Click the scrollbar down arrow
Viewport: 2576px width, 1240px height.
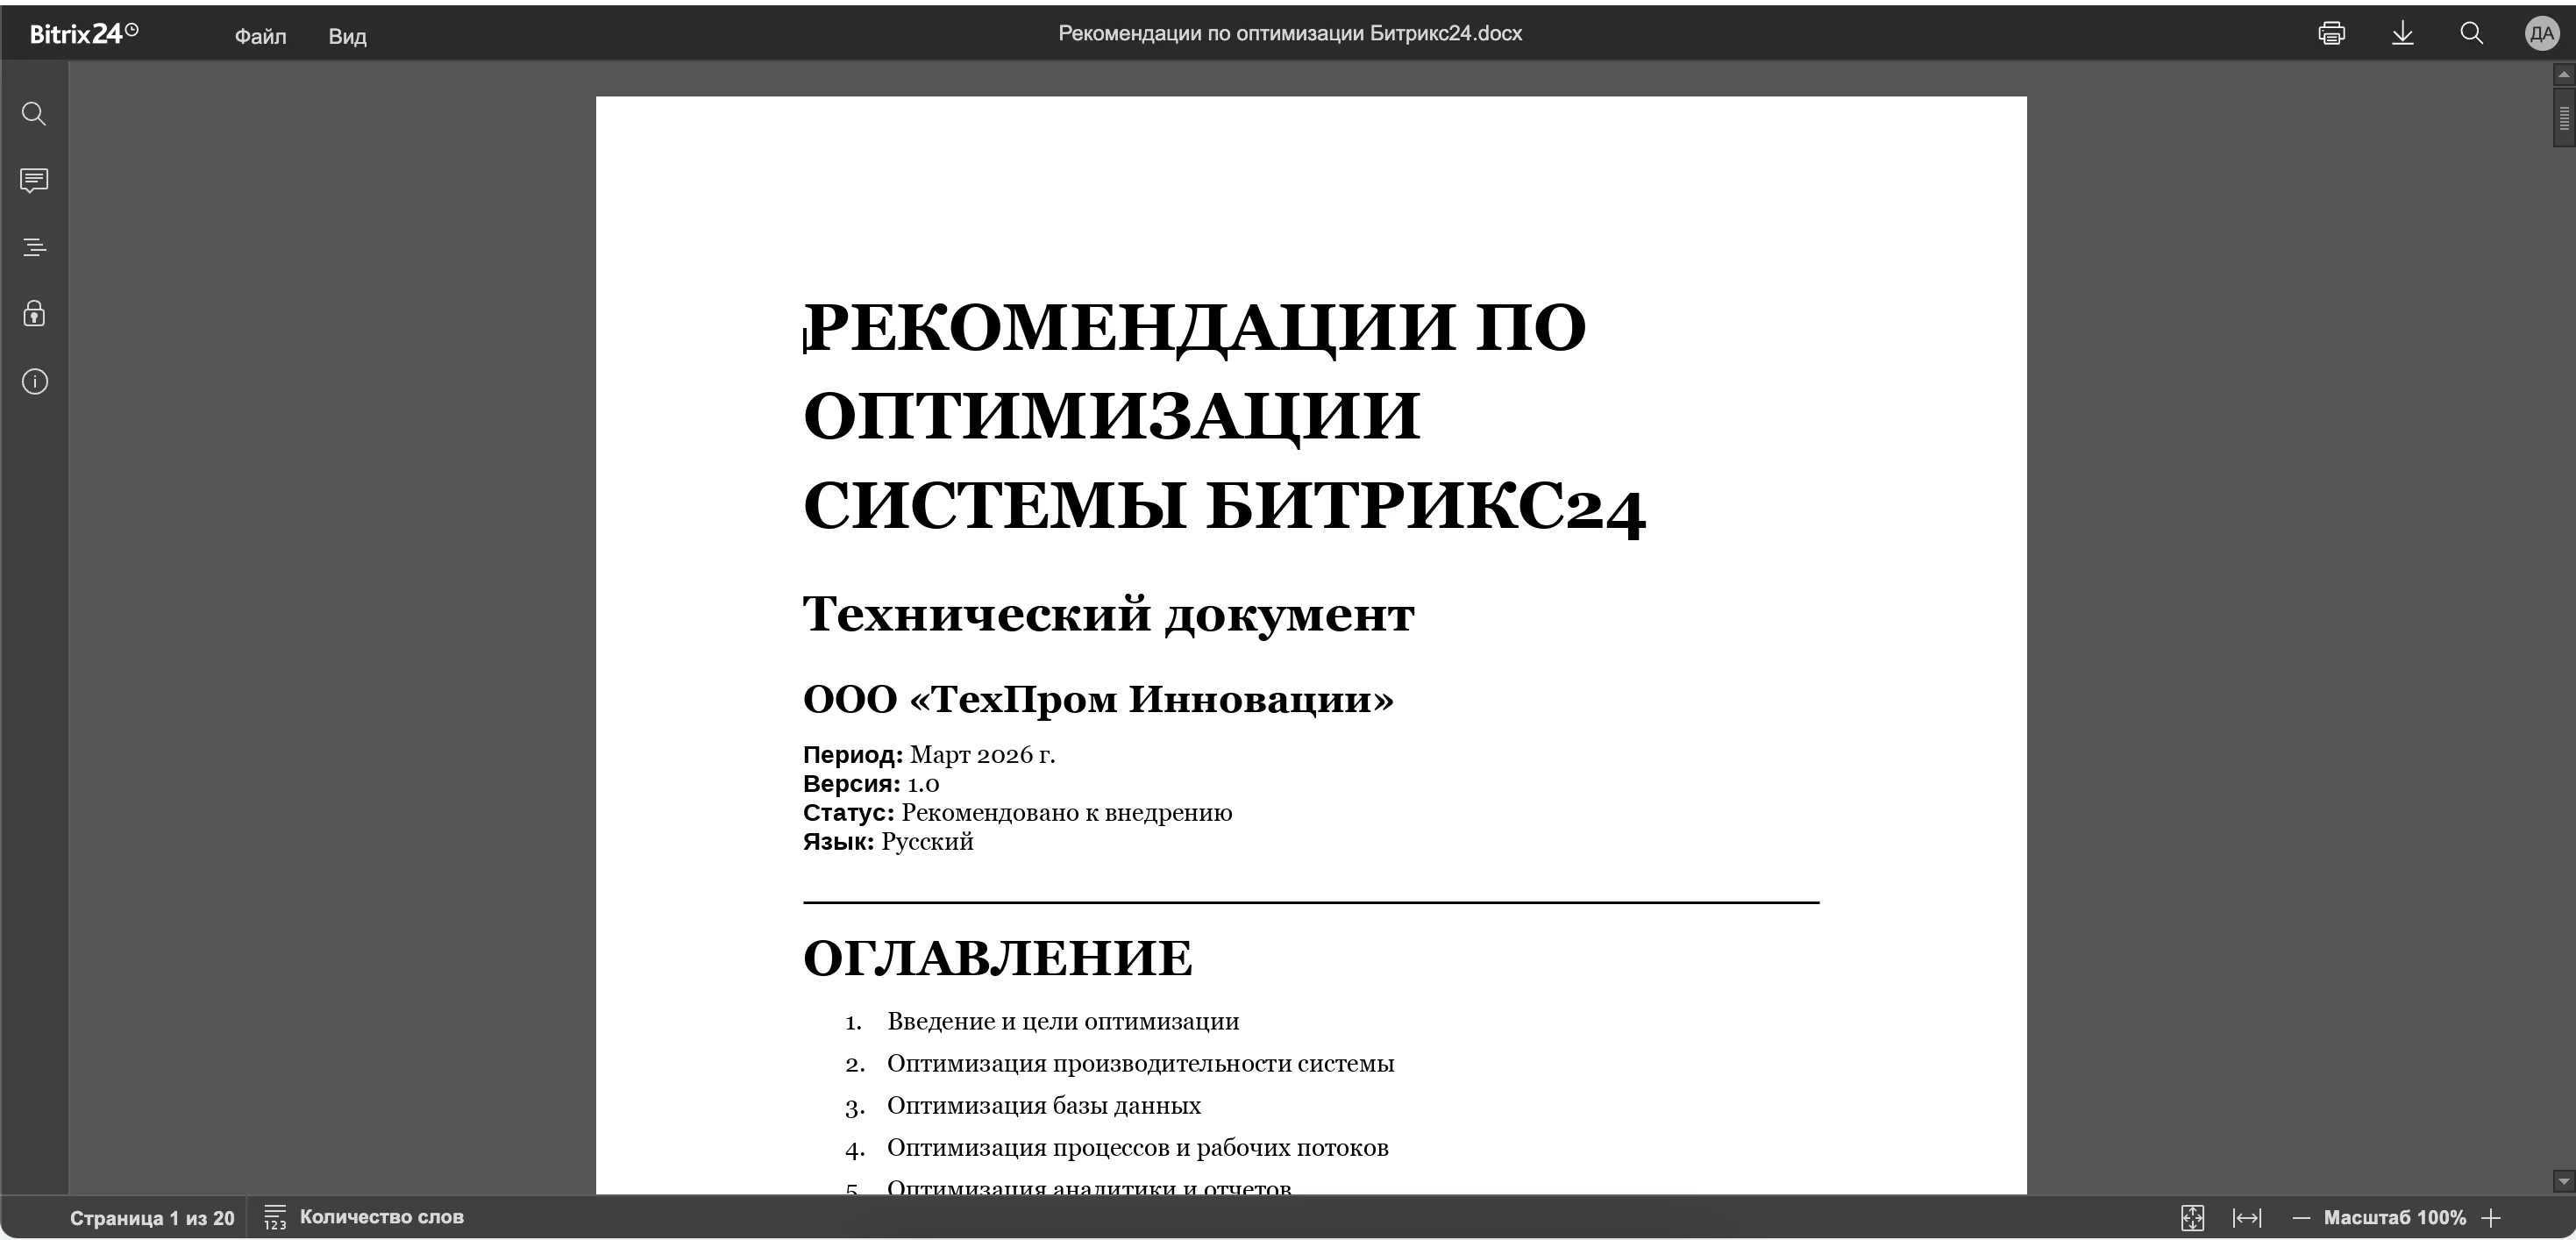click(2563, 1182)
